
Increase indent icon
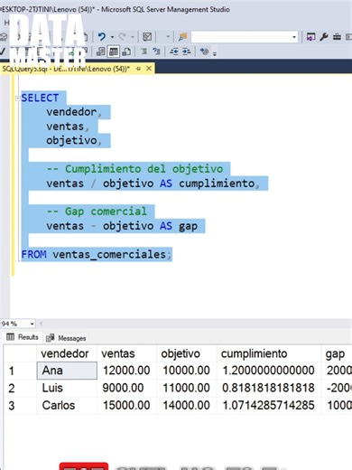tap(186, 52)
